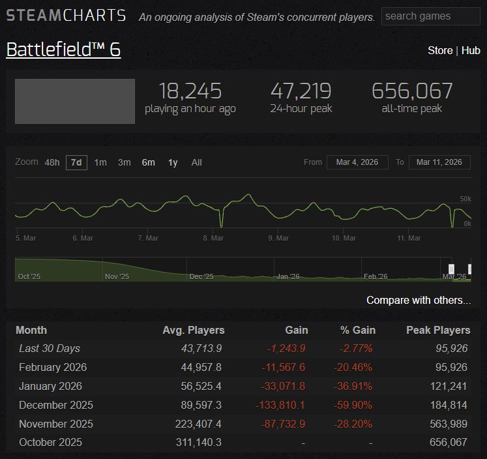Focus the search games field
The height and width of the screenshot is (459, 487).
[430, 16]
